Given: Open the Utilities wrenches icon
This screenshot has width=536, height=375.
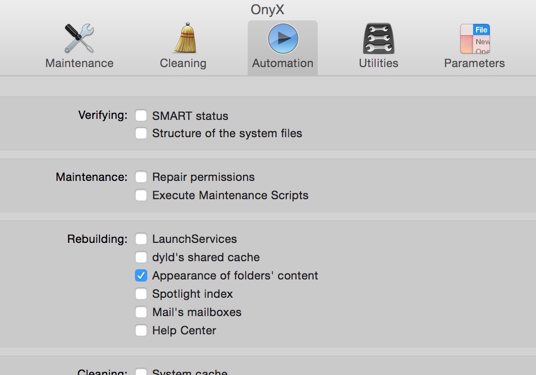Looking at the screenshot, I should point(378,39).
